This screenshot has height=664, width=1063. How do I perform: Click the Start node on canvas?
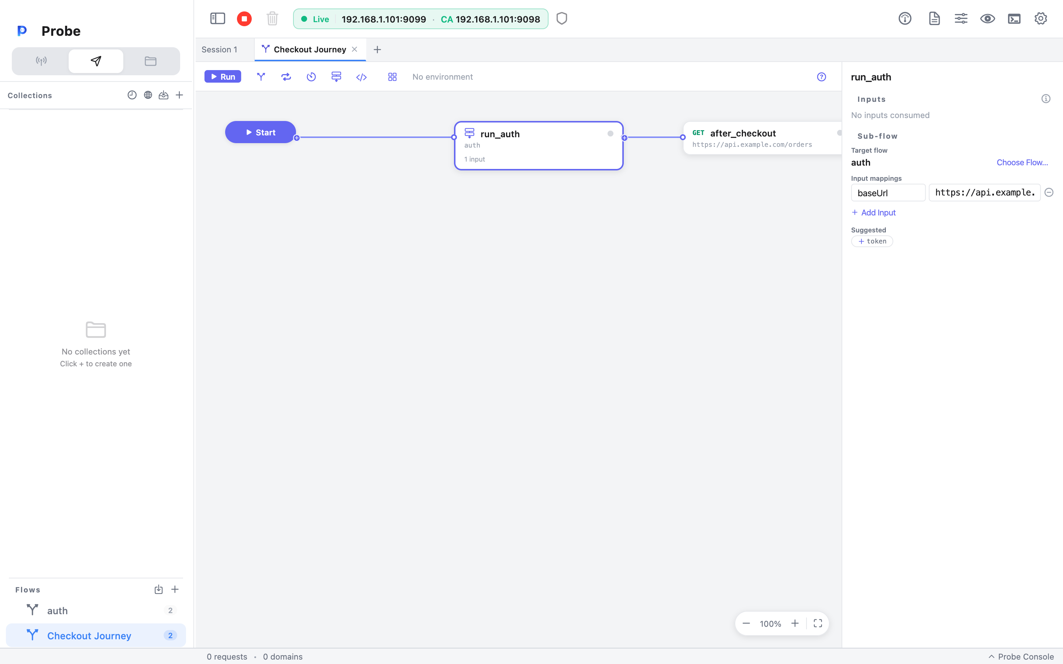pos(261,132)
